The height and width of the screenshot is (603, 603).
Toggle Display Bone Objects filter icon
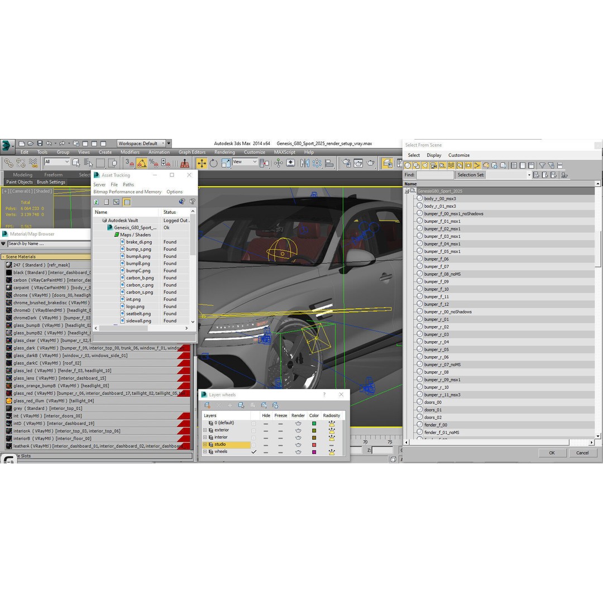tap(477, 165)
